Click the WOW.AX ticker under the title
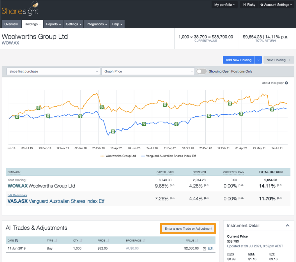The height and width of the screenshot is (262, 296). click(x=10, y=43)
